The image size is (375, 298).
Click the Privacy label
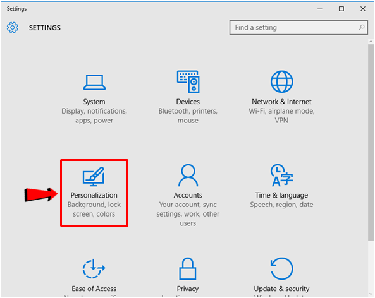coord(188,289)
